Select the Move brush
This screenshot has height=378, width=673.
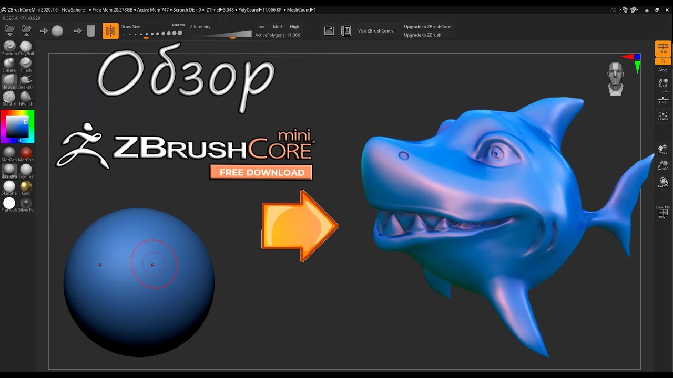tap(9, 81)
